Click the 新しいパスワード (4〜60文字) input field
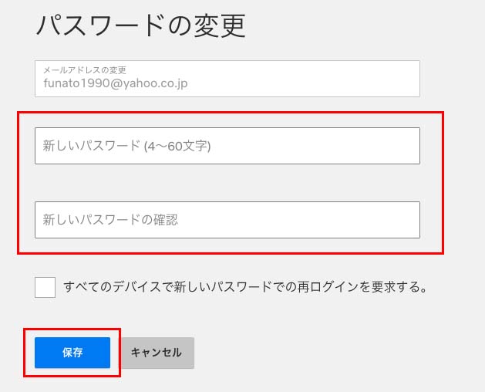 click(227, 146)
